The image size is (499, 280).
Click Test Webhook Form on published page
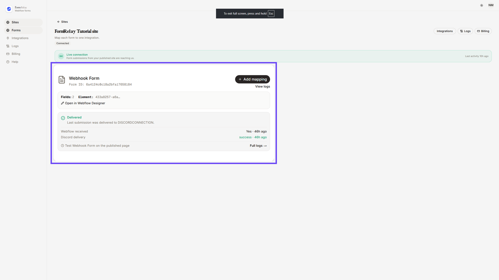(95, 146)
